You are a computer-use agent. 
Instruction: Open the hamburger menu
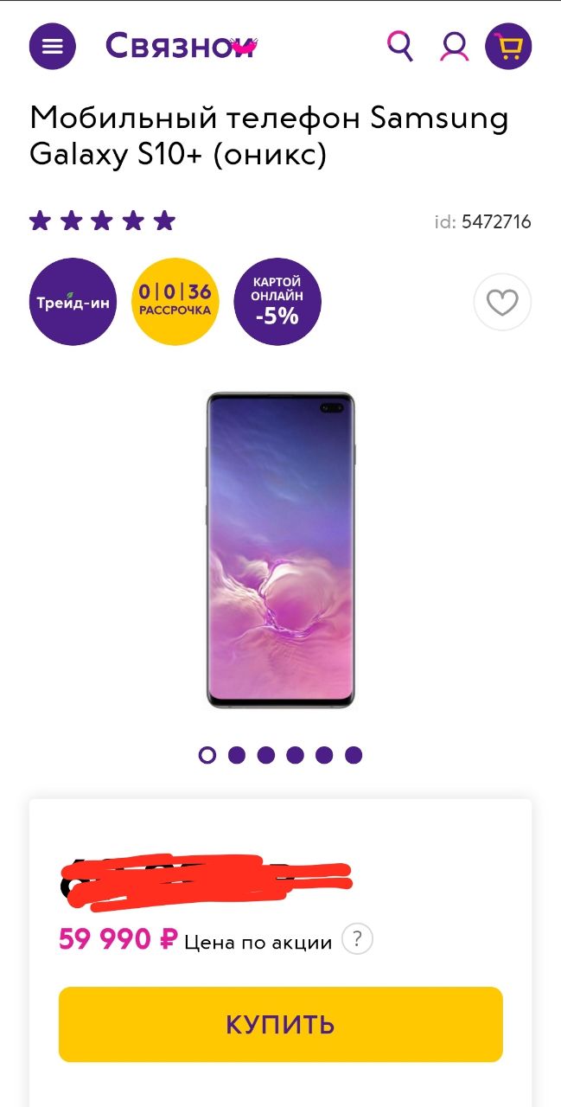point(53,46)
